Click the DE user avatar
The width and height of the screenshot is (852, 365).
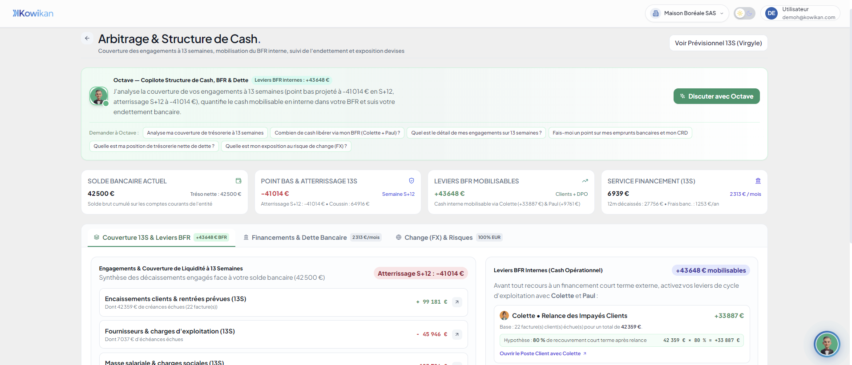(x=771, y=13)
